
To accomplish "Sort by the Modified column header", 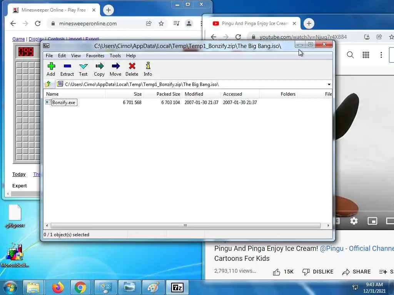I will (x=202, y=94).
